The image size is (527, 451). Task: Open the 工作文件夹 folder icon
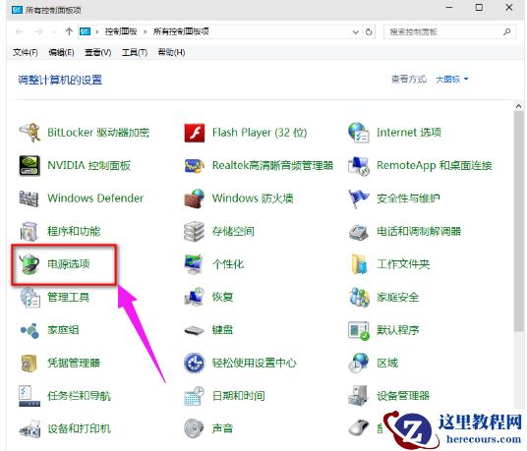[x=359, y=264]
